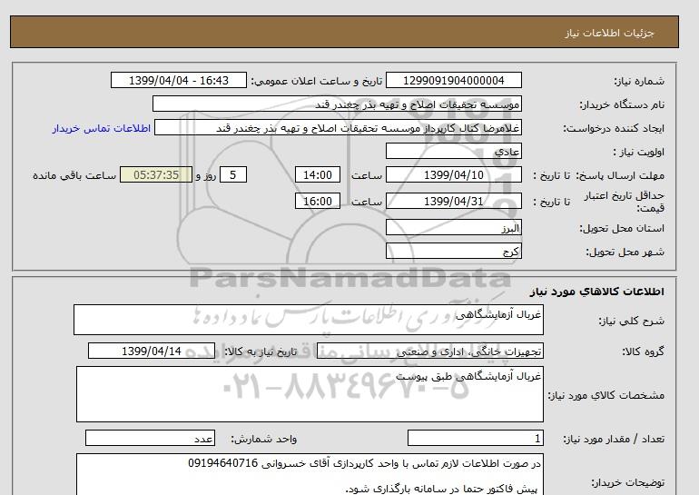The height and width of the screenshot is (495, 699).
Task: Click the جزئیات اطلاعات نیاز header title
Action: (609, 33)
